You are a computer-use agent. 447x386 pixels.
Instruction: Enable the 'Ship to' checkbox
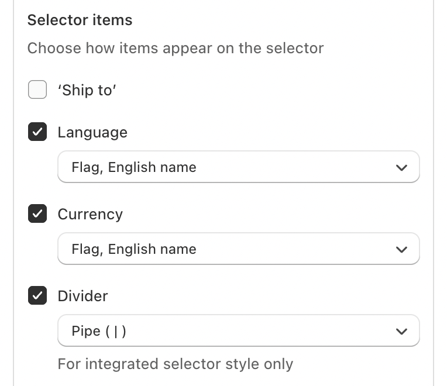click(37, 90)
